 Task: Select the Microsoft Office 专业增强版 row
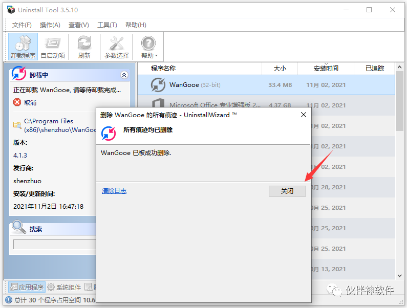pyautogui.click(x=266, y=105)
